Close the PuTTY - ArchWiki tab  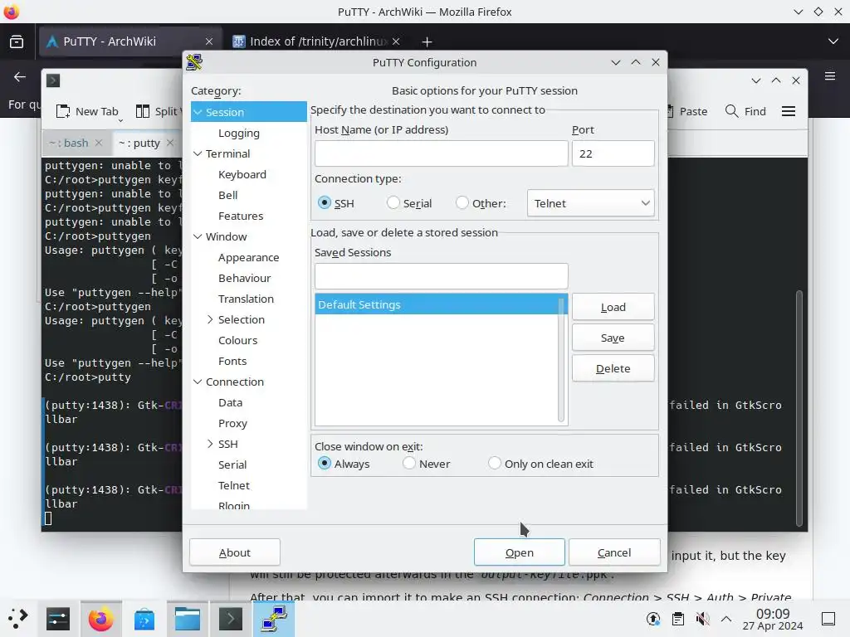[209, 41]
